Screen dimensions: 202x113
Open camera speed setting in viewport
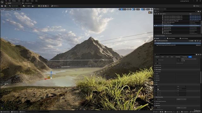(x=148, y=9)
